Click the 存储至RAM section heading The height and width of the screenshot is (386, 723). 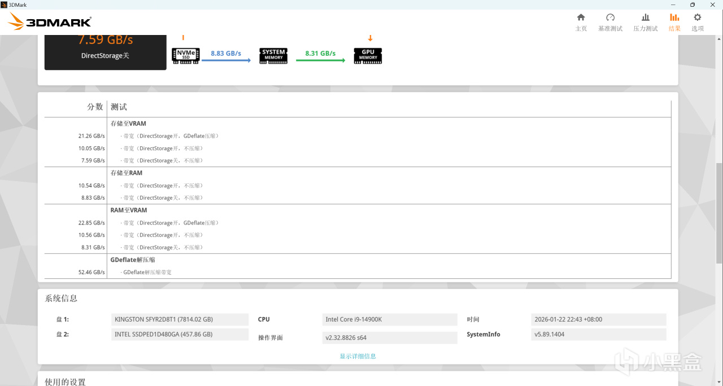(127, 173)
